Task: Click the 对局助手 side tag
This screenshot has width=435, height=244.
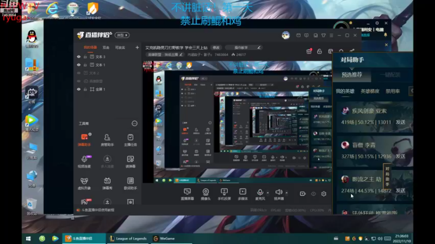Action: (x=387, y=176)
